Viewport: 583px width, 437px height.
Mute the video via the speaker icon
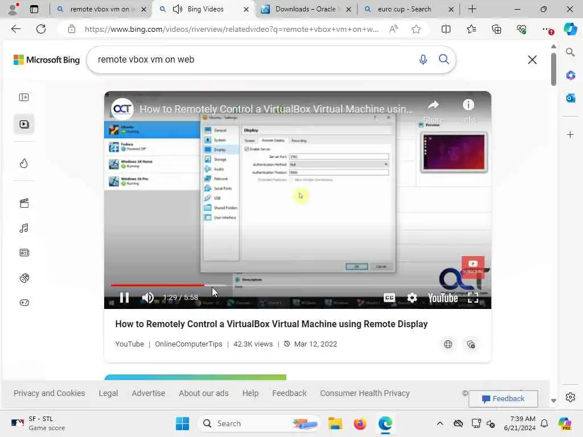pyautogui.click(x=147, y=298)
